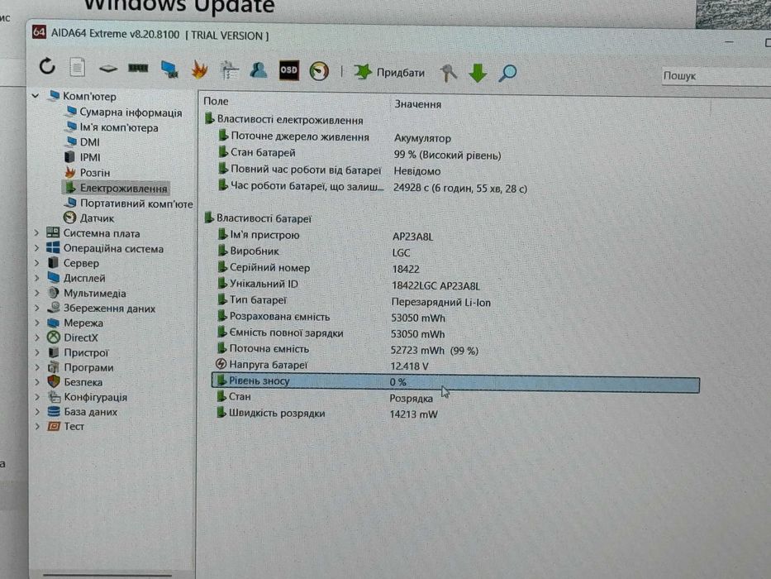
Task: Expand the Операційна система node
Action: [x=36, y=248]
